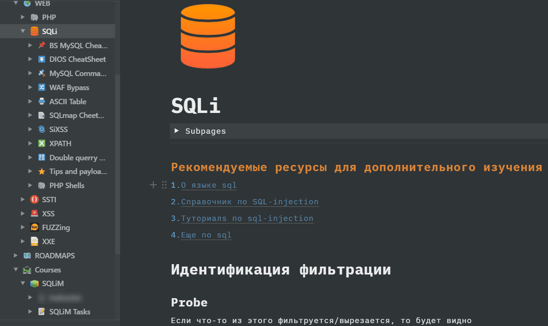Viewport: 548px width, 326px height.
Task: Click the siren icon of XSS
Action: [x=34, y=214]
